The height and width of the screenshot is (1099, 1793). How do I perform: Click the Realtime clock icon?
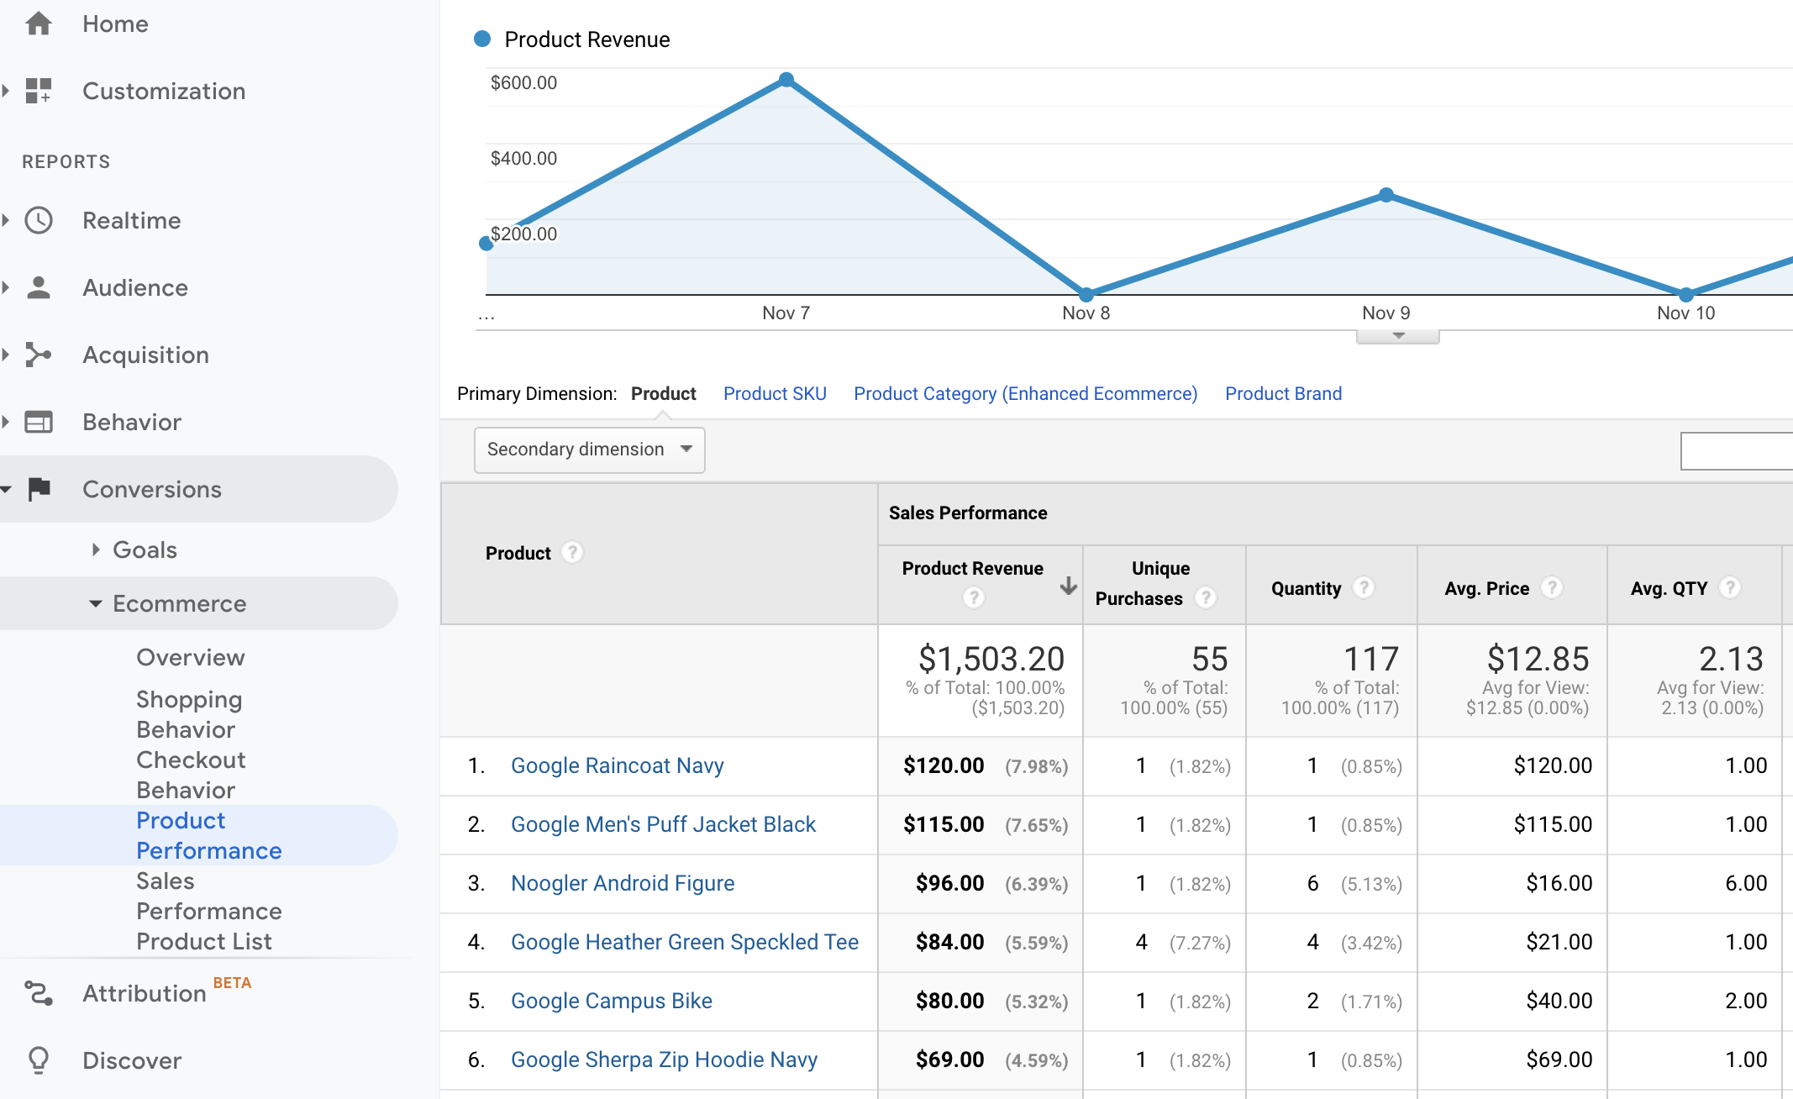[x=39, y=220]
